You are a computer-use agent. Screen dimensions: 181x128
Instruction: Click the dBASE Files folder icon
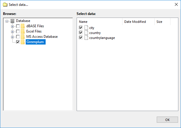click(23, 26)
